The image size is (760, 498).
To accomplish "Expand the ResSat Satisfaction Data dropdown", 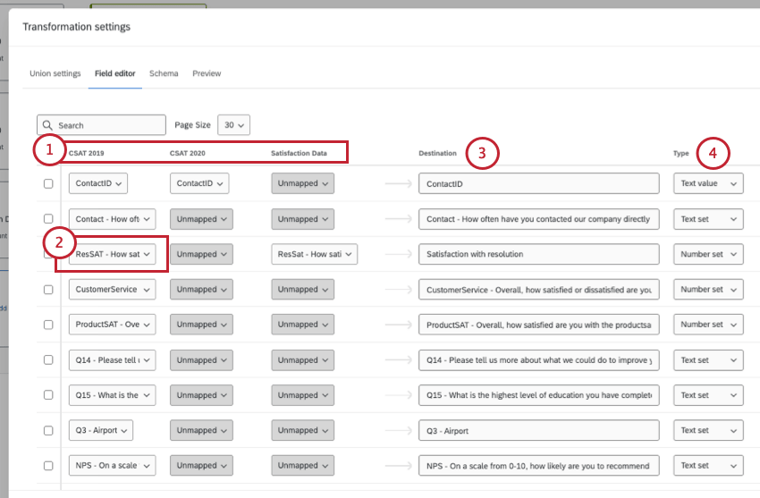I will pyautogui.click(x=315, y=255).
